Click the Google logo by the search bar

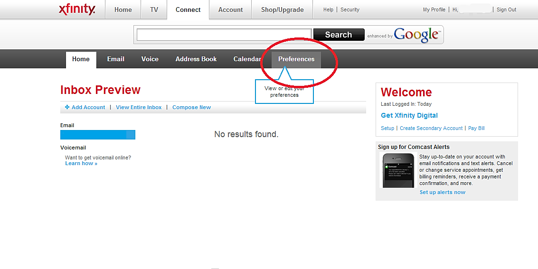417,35
